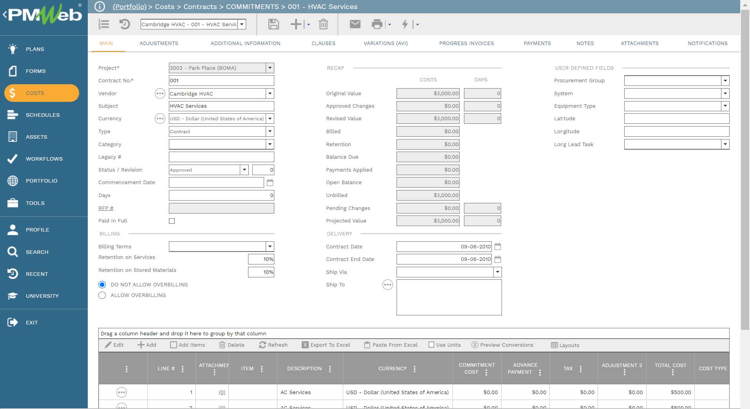Open Workflows in the sidebar
This screenshot has height=409, width=750.
[44, 159]
